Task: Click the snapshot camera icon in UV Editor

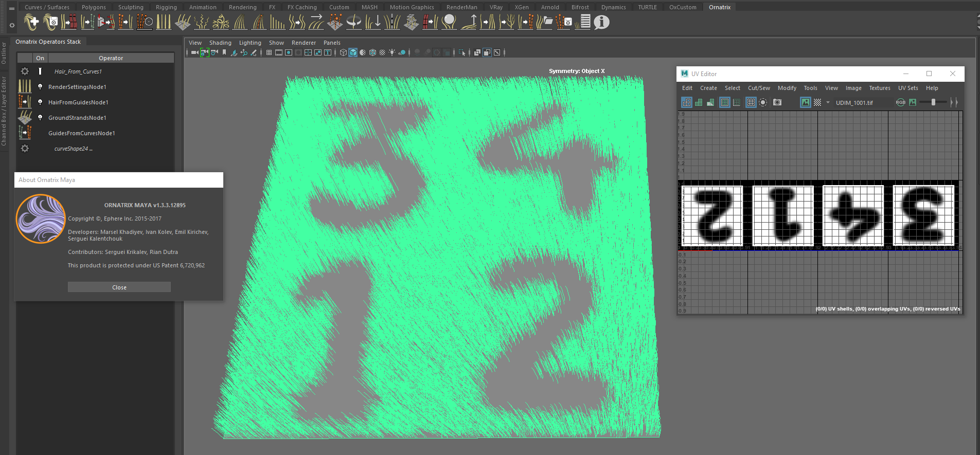Action: pyautogui.click(x=777, y=102)
